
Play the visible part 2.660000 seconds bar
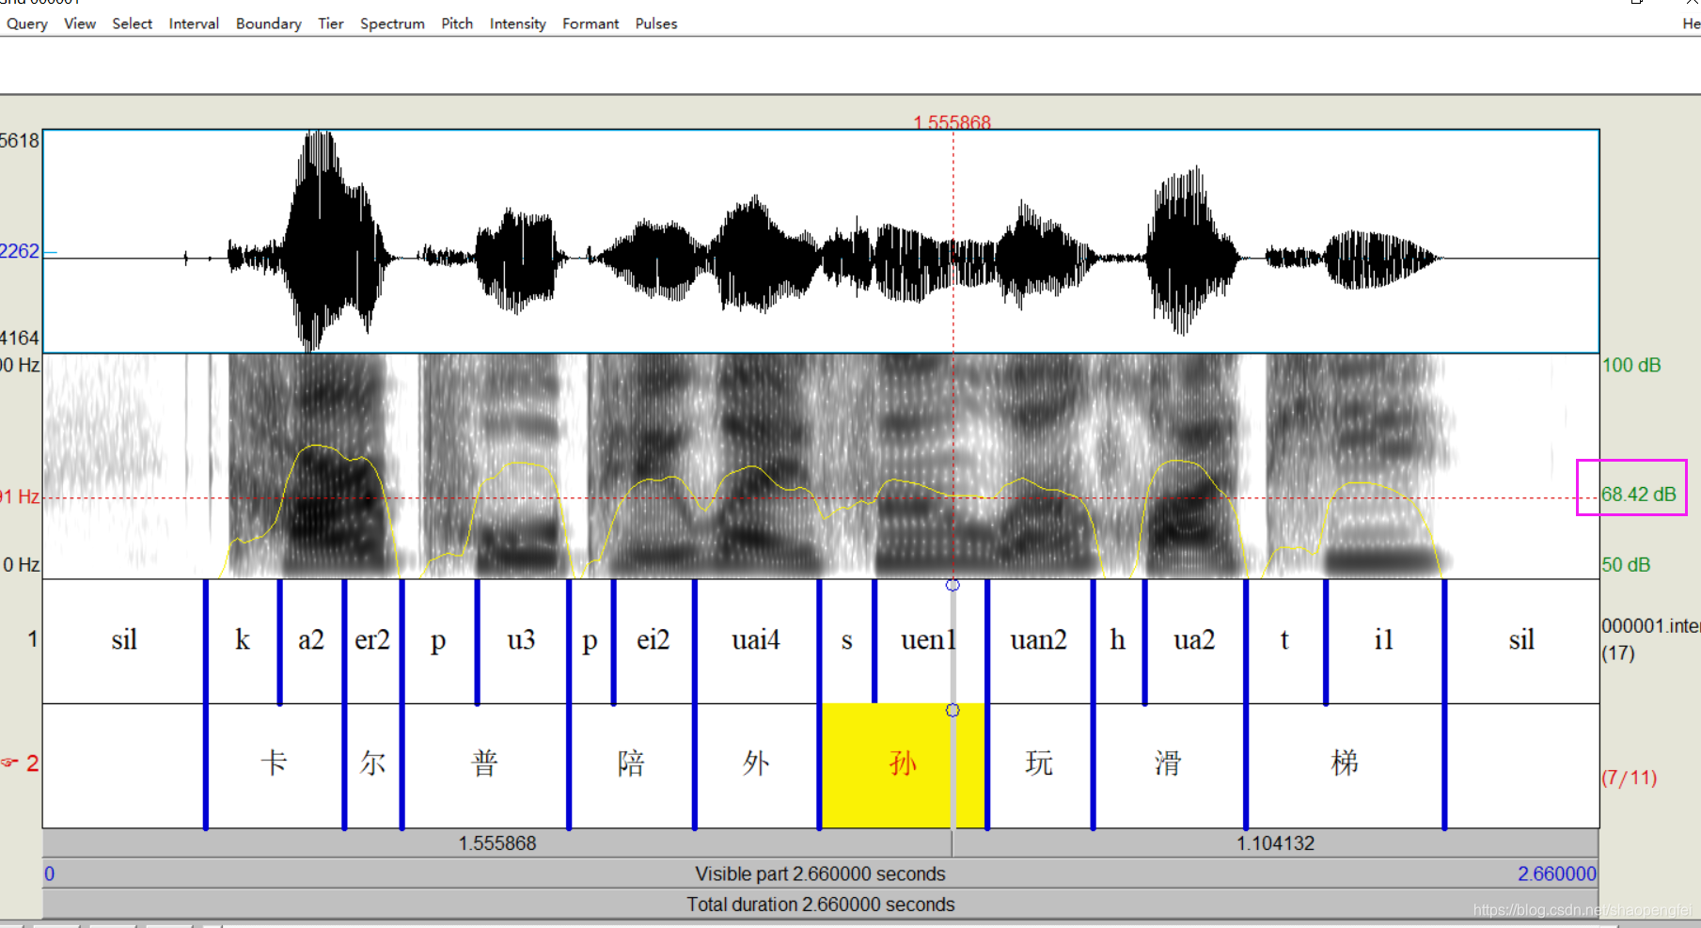click(821, 873)
